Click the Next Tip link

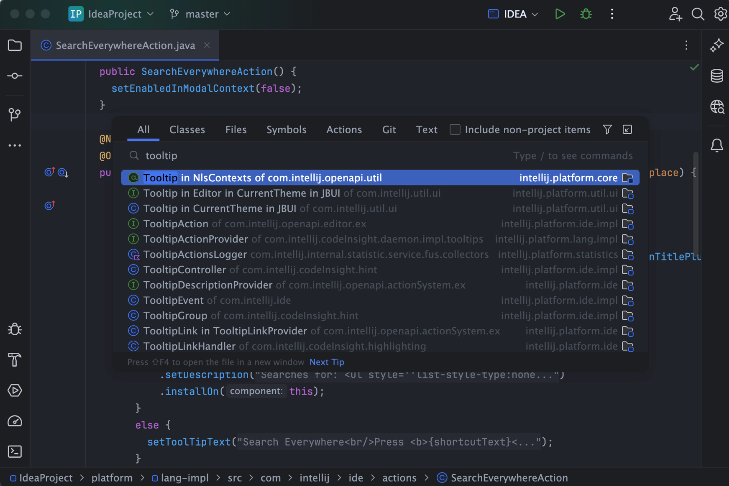point(326,362)
